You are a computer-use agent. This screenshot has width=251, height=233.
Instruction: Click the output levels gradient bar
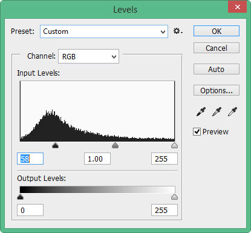pyautogui.click(x=97, y=189)
